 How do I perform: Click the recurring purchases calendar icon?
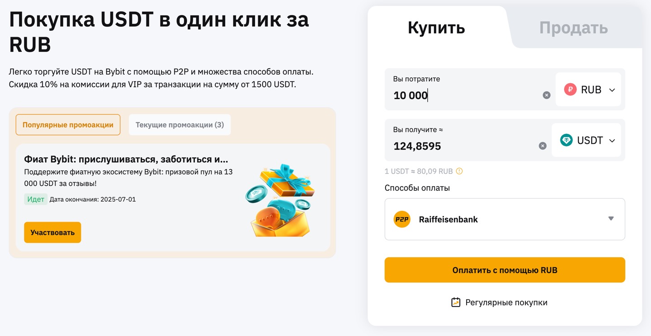coord(456,302)
